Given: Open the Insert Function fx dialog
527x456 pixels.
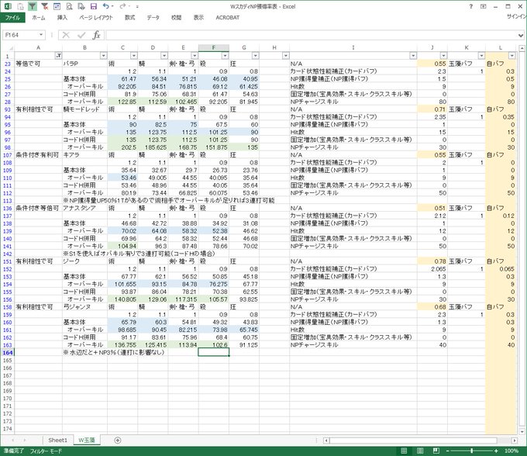Looking at the screenshot, I should coord(96,35).
